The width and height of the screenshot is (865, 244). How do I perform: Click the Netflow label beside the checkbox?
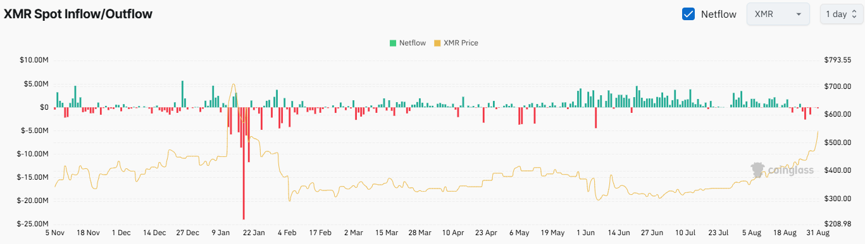pyautogui.click(x=718, y=14)
